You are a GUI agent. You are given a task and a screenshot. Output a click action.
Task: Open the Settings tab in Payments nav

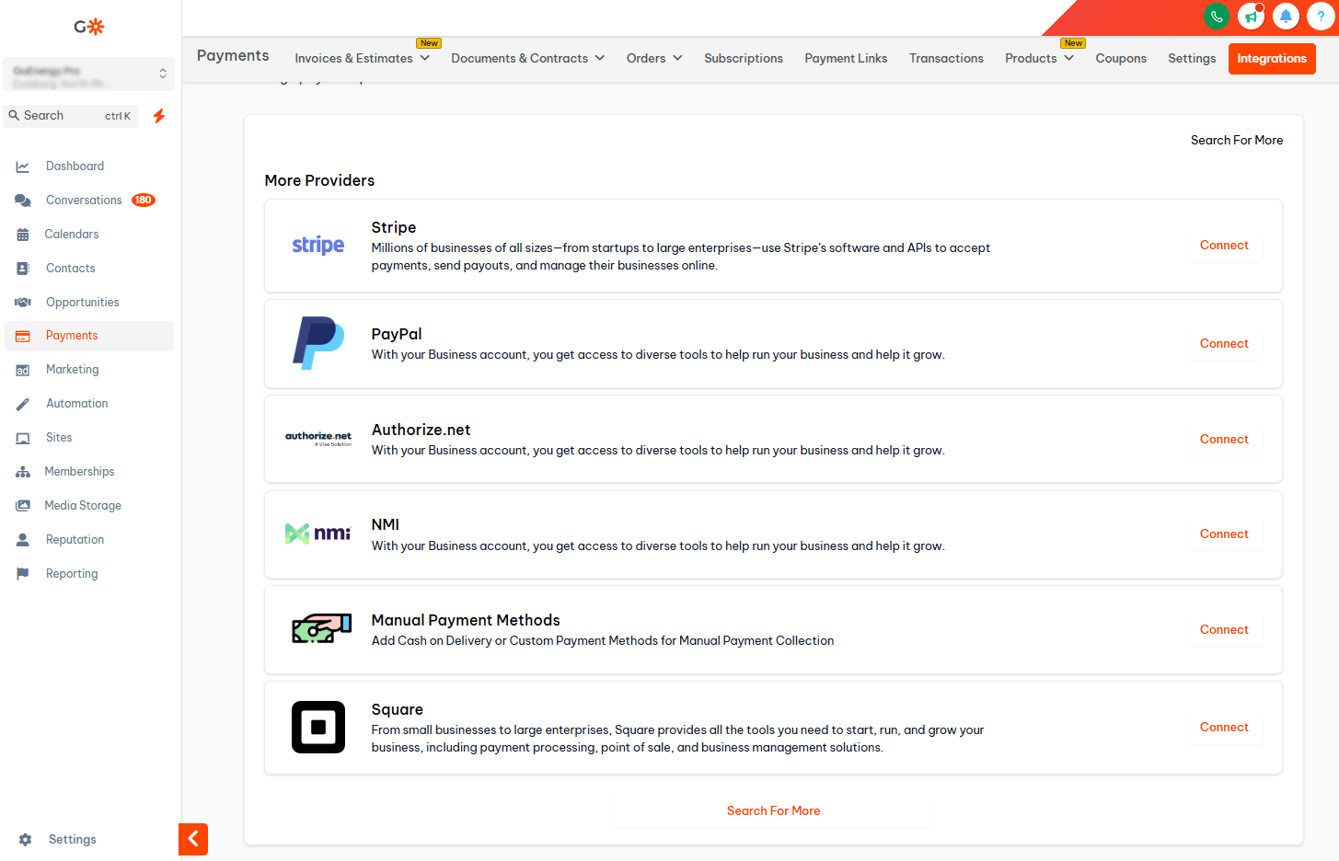pyautogui.click(x=1192, y=58)
